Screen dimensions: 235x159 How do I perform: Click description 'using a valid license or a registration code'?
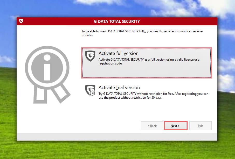point(149,61)
